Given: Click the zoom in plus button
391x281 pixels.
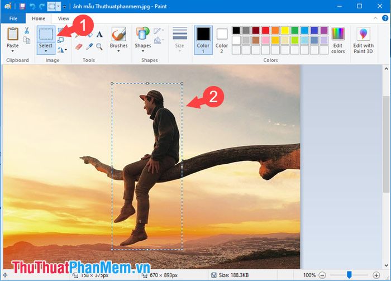Looking at the screenshot, I should [x=376, y=275].
